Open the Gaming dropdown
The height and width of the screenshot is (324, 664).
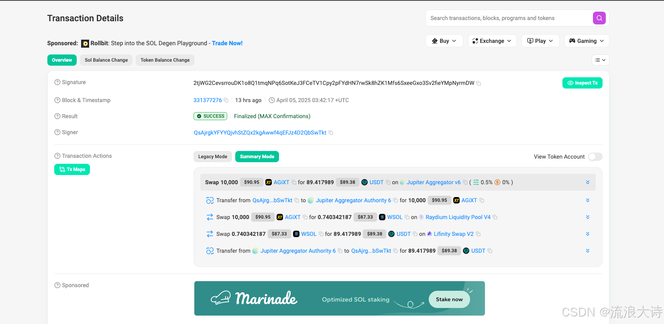pos(587,41)
